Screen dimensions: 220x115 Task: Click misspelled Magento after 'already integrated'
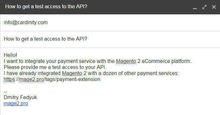(72, 73)
